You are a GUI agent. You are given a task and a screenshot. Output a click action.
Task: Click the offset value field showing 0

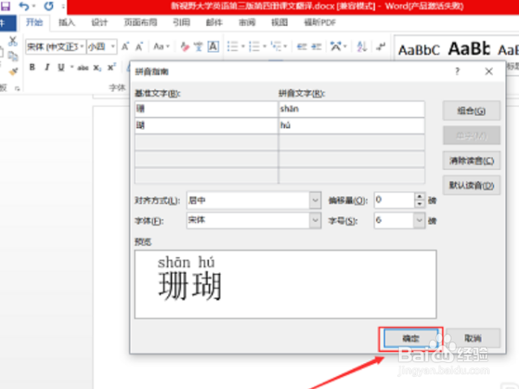pos(394,201)
